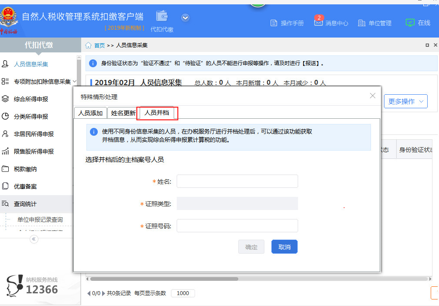Open 分类所得申报 in the sidebar
The height and width of the screenshot is (306, 439).
pyautogui.click(x=31, y=117)
